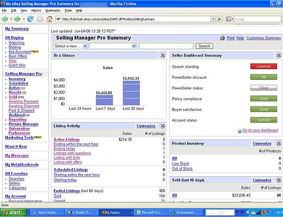Screen dimensions: 283x217
Task: Go back with the browser Back arrow
Action: tap(5, 19)
